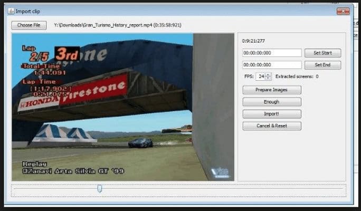This screenshot has width=361, height=211.
Task: Click the file path Gran_Turismo_History_report.mp4 text
Action: pos(118,25)
